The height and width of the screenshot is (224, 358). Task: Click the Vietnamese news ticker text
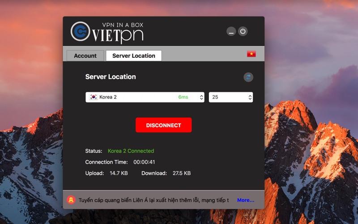[x=153, y=200]
